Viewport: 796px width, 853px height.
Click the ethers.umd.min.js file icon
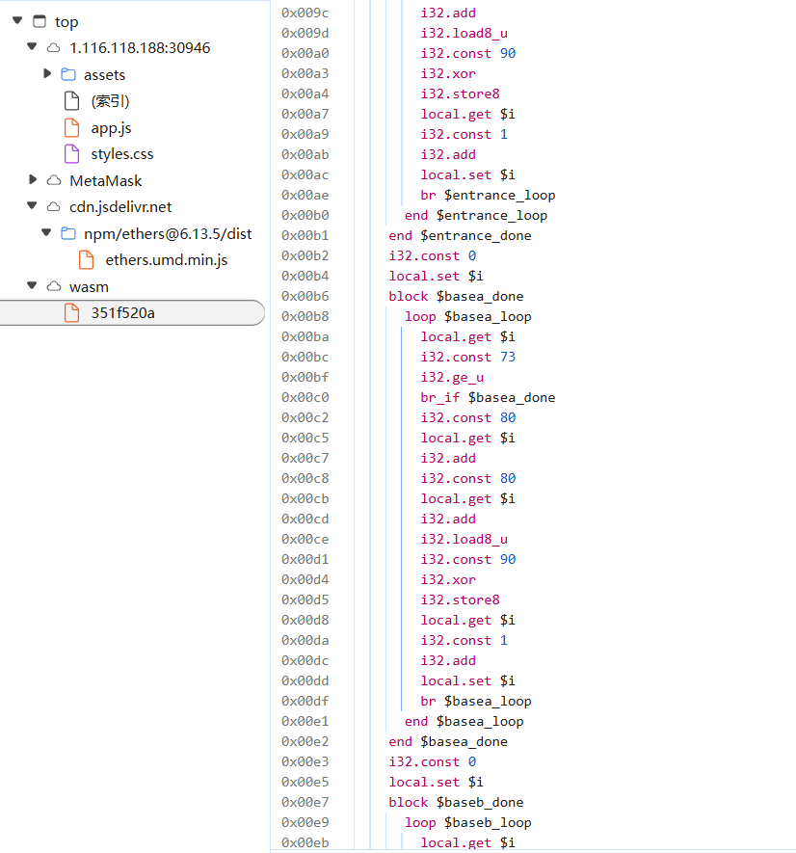87,260
